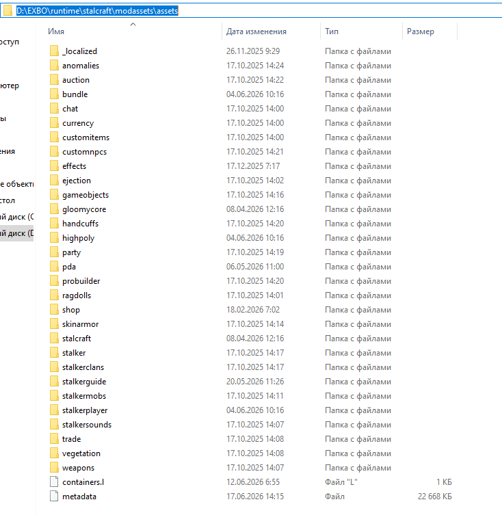The height and width of the screenshot is (515, 502).
Task: Click the vegetation folder name
Action: point(81,453)
